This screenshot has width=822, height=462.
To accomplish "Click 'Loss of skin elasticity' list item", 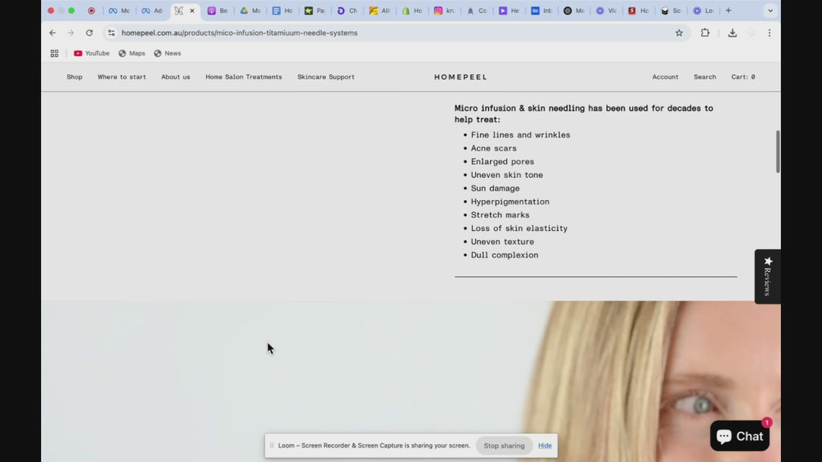I will [519, 229].
